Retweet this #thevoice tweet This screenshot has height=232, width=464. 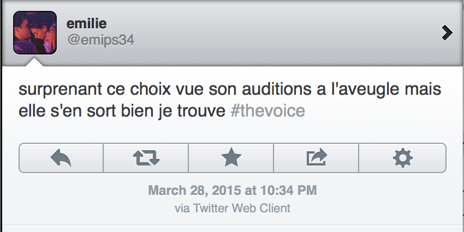(146, 158)
